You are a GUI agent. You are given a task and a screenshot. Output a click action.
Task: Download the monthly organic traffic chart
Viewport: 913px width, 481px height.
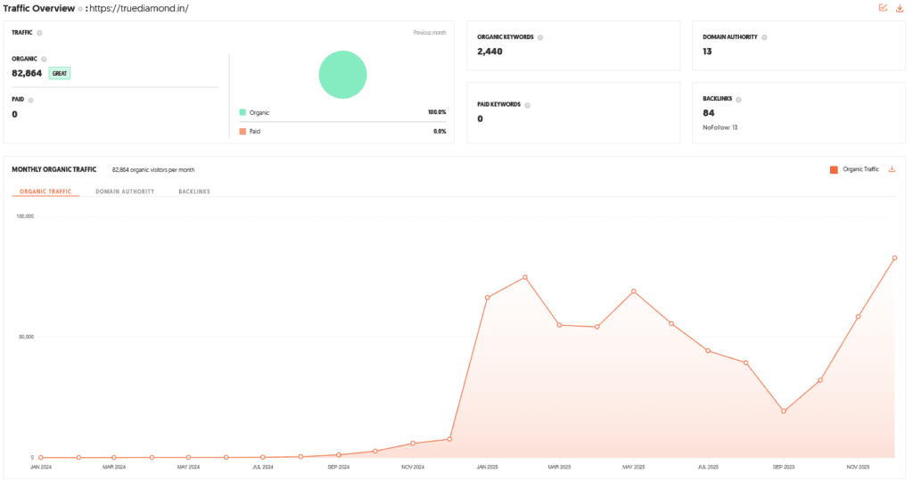892,169
